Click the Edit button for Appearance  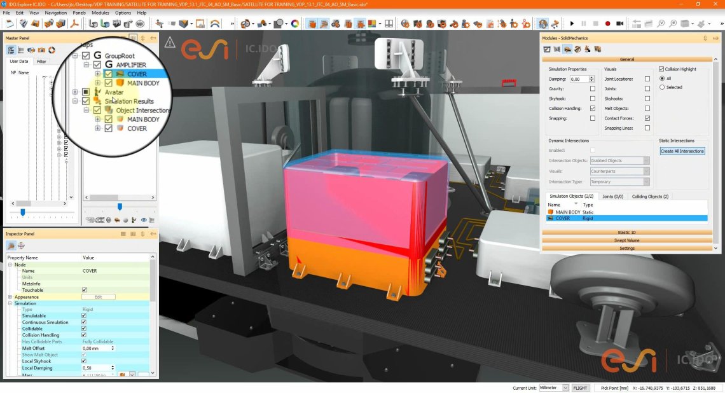pos(99,297)
